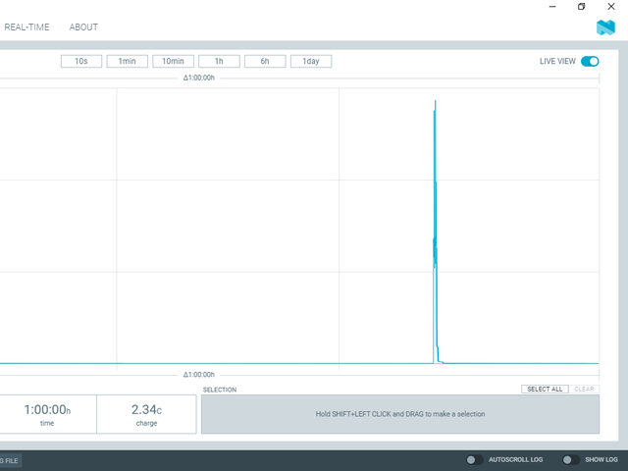Screen dimensions: 628x471
Task: Click the gray selection hint area
Action: pyautogui.click(x=399, y=414)
